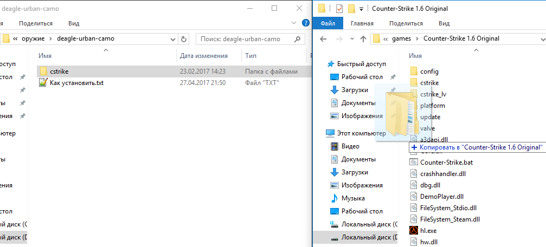Open the highlighted Локальный диск (D drive
This screenshot has height=247, width=546.
[x=356, y=238]
